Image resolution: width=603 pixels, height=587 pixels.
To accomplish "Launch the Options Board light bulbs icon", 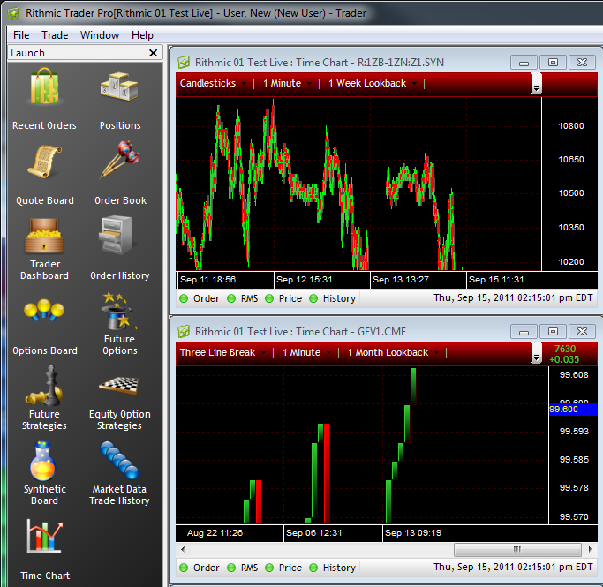I will [44, 310].
